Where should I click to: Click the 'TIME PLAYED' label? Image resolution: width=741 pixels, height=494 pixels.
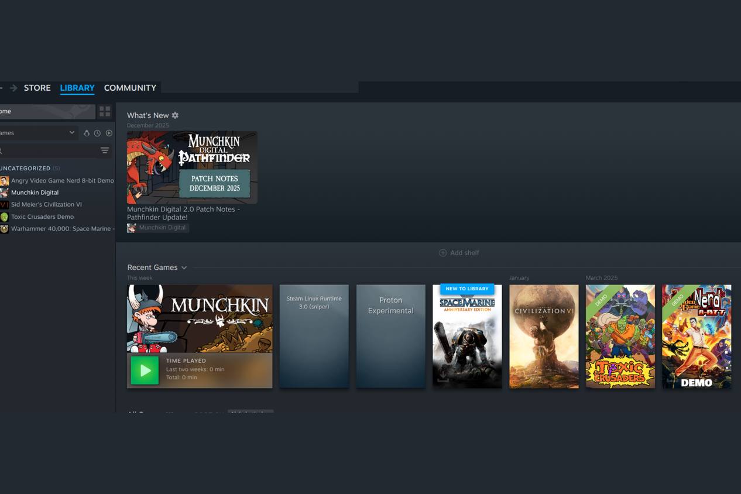coord(186,361)
